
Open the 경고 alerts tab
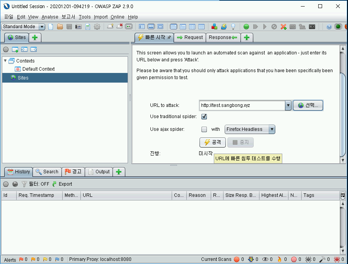(73, 172)
